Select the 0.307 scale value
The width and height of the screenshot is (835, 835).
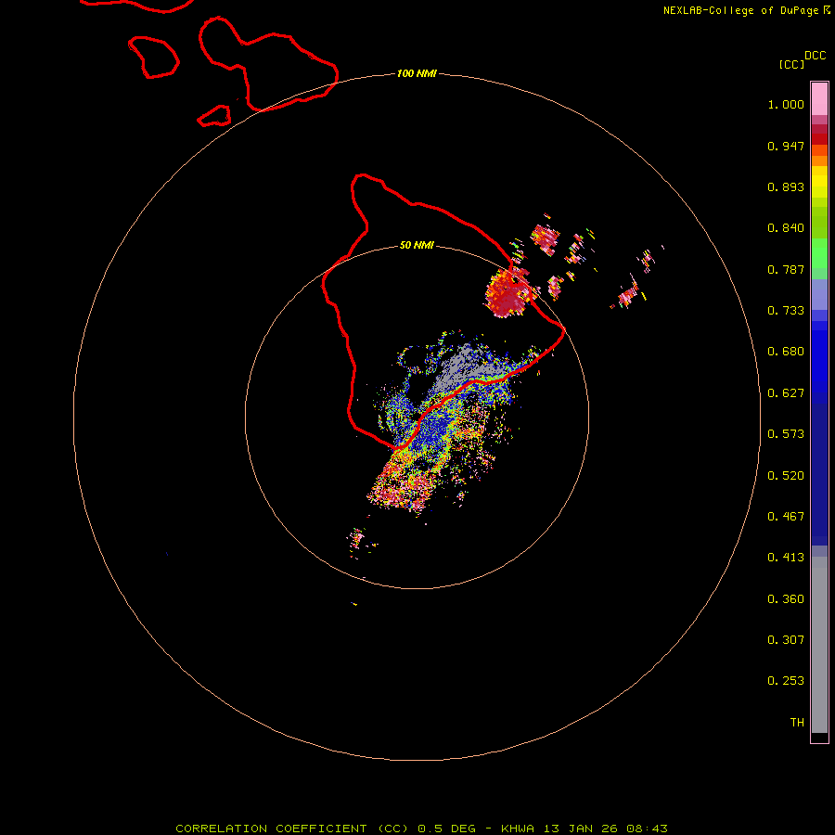pyautogui.click(x=786, y=640)
